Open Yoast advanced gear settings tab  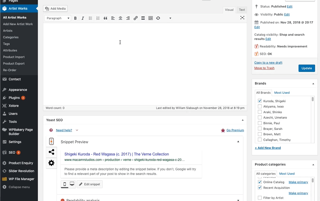[x=51, y=163]
